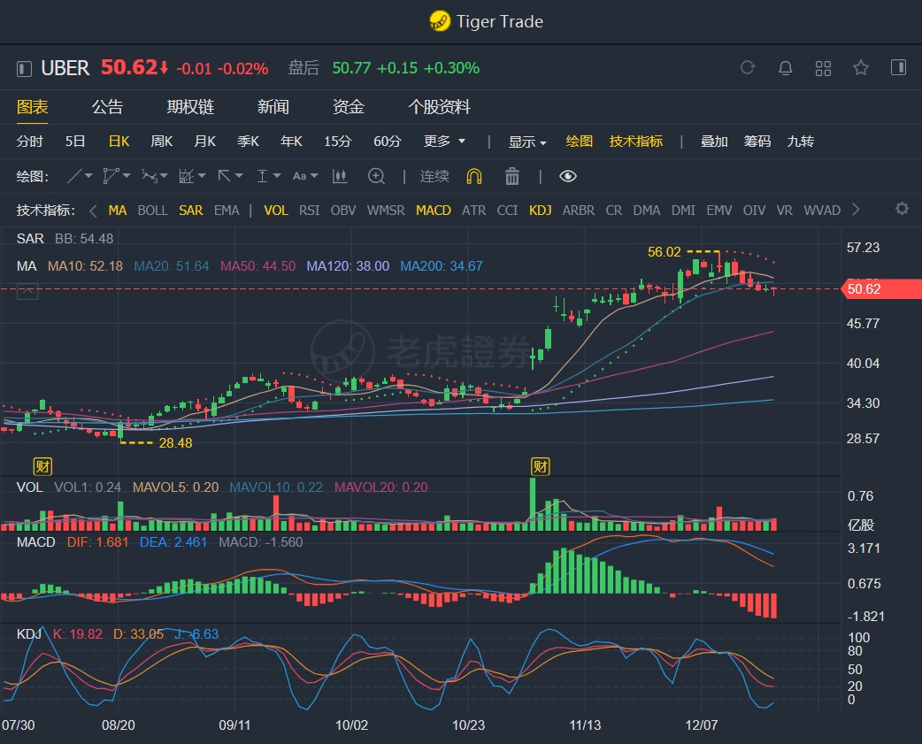922x744 pixels.
Task: Toggle the right side panel icon
Action: point(898,67)
